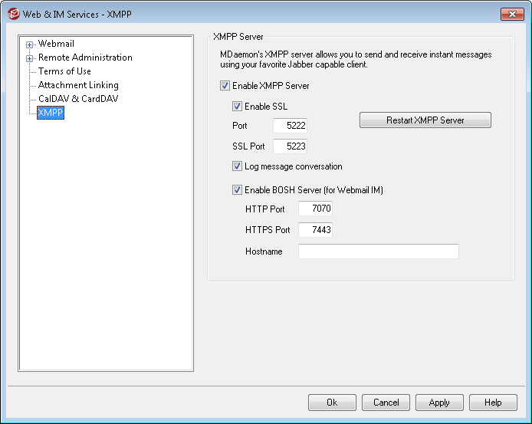Click the Port field showing 5222
Image resolution: width=532 pixels, height=424 pixels.
(290, 126)
